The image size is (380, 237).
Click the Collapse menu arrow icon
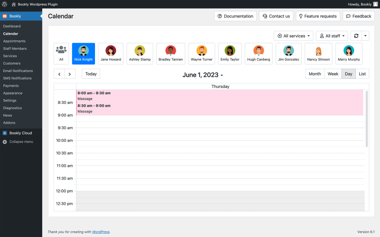(x=5, y=142)
